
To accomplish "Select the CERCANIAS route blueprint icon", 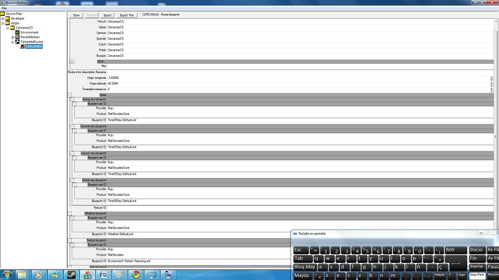I will pyautogui.click(x=22, y=46).
